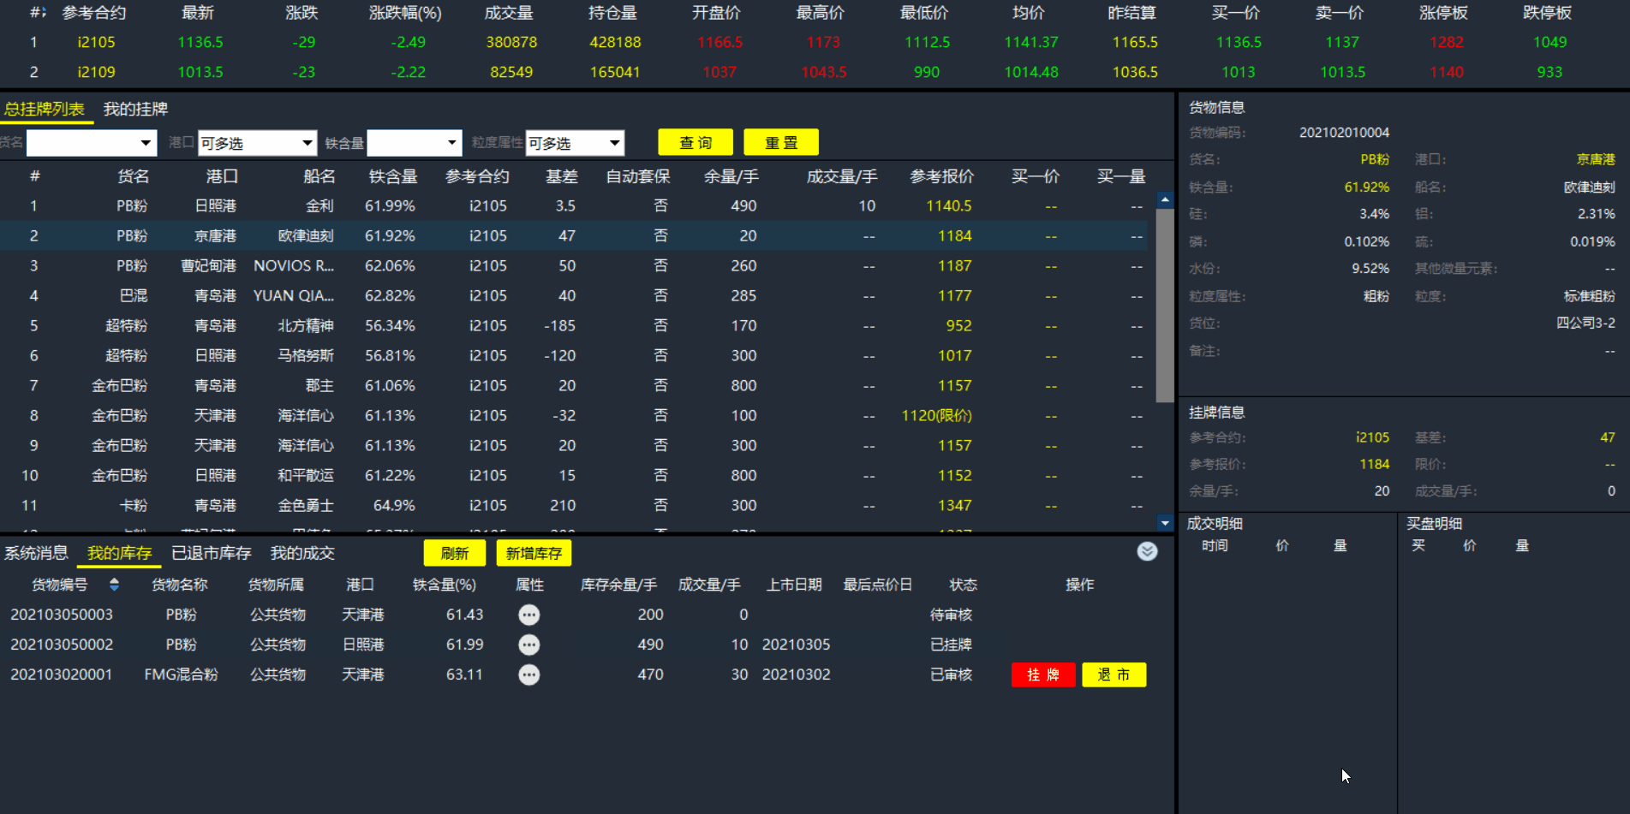Image resolution: width=1630 pixels, height=814 pixels.
Task: Click the listing table scroll-down arrow
Action: pos(1165,522)
